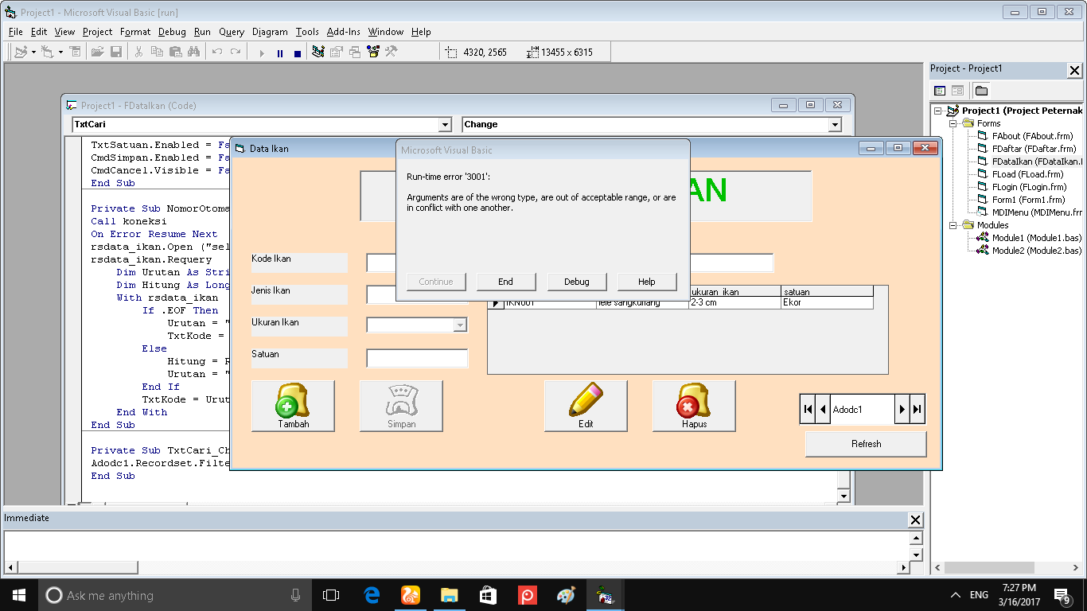
Task: Click the Cortana 'Ask me anything' search box
Action: coord(175,595)
